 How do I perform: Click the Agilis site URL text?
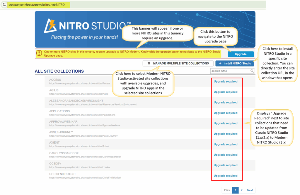pos(79,94)
